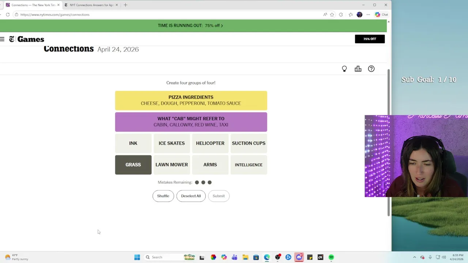
Task: Click the Deselect All button
Action: (191, 196)
